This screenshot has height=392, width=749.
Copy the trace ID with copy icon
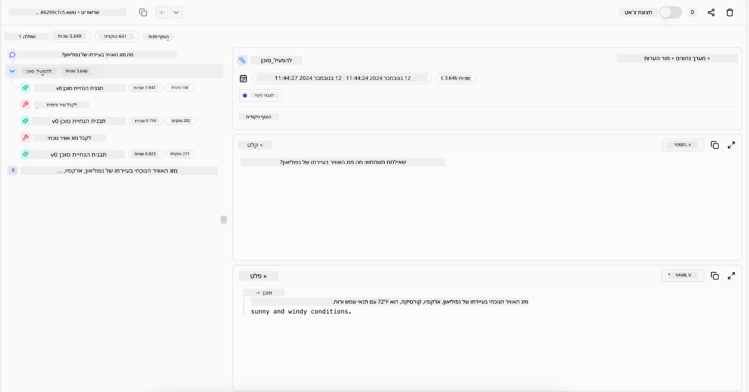pos(143,12)
